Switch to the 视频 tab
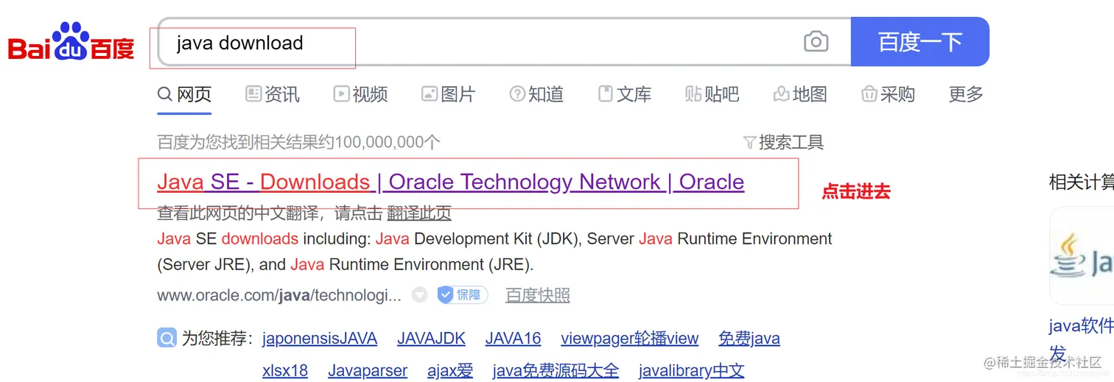1114x382 pixels. [360, 94]
